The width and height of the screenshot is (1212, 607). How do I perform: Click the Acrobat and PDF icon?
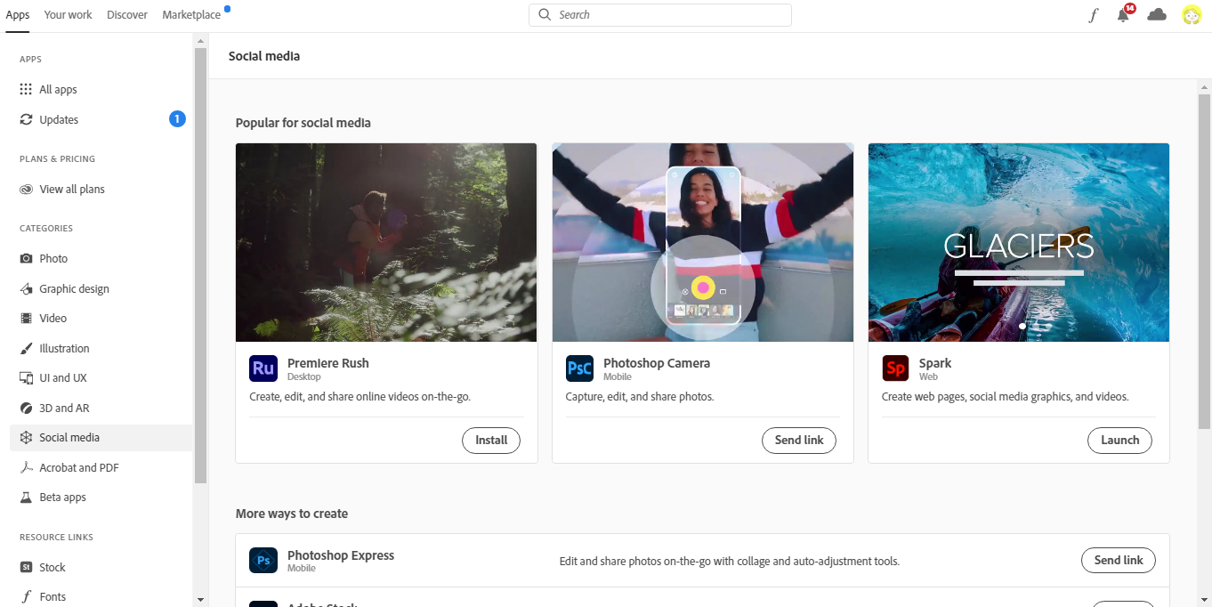pyautogui.click(x=26, y=467)
